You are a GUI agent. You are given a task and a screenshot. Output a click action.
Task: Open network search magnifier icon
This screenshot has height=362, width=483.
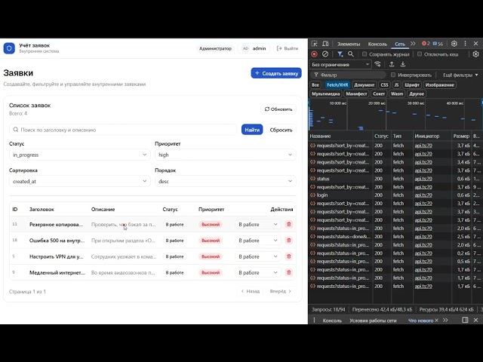(350, 54)
